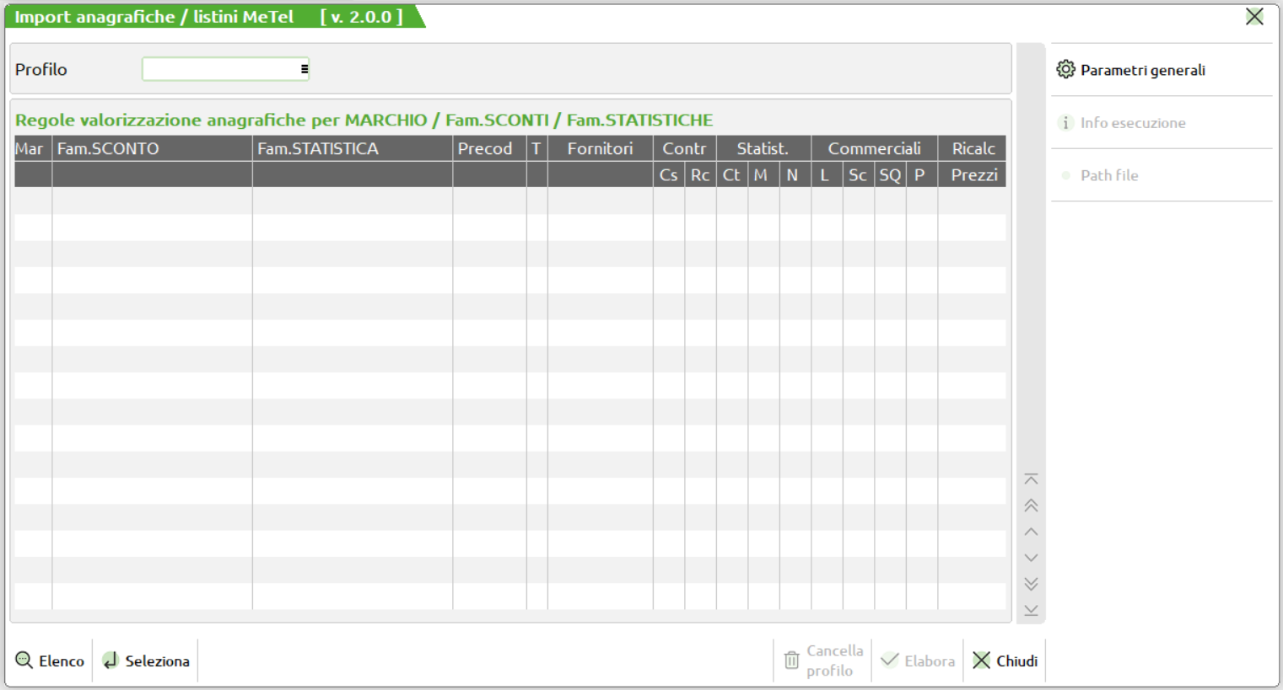Open the Path file side option
The height and width of the screenshot is (690, 1283).
(x=1109, y=175)
